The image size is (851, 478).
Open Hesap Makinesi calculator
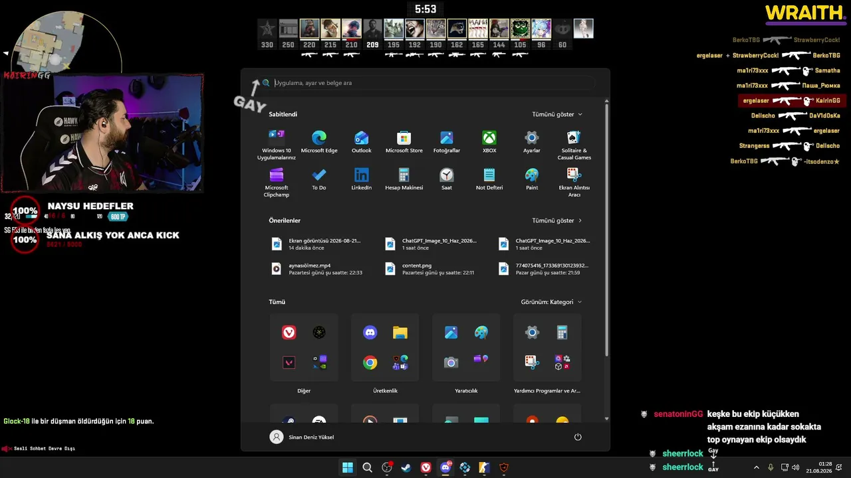pyautogui.click(x=404, y=179)
